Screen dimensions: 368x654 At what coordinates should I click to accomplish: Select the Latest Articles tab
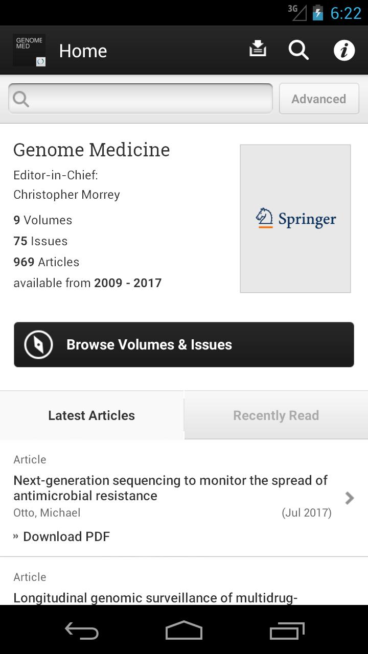tap(91, 415)
